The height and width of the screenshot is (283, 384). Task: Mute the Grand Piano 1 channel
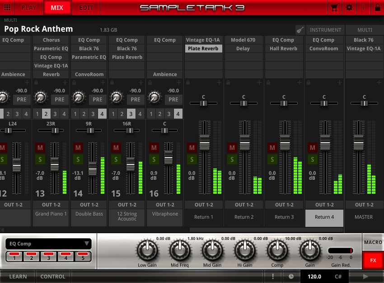pyautogui.click(x=40, y=148)
